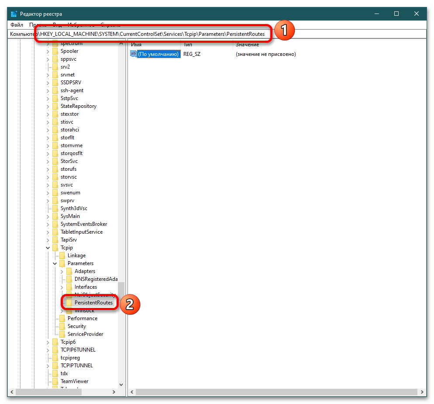
Task: Select the srv2 key folder icon
Action: (55, 67)
